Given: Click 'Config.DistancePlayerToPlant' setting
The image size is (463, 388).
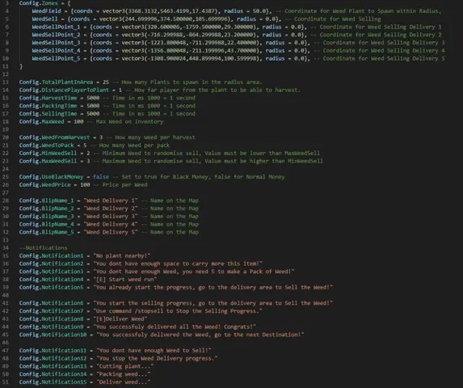Looking at the screenshot, I should [x=64, y=90].
